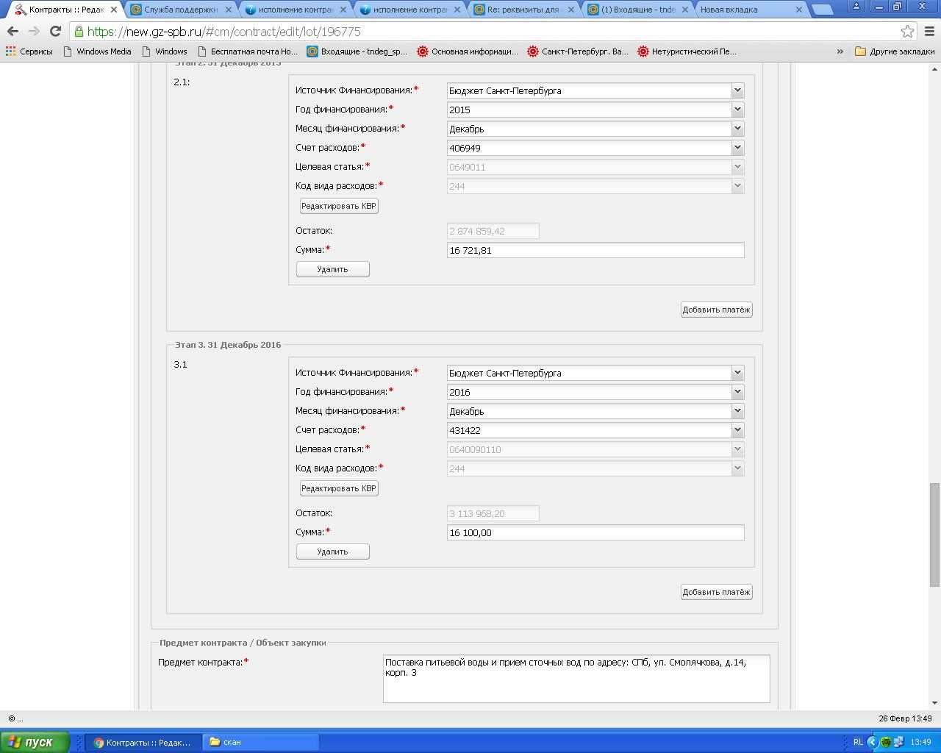Bookmark this page with the star icon

[907, 32]
